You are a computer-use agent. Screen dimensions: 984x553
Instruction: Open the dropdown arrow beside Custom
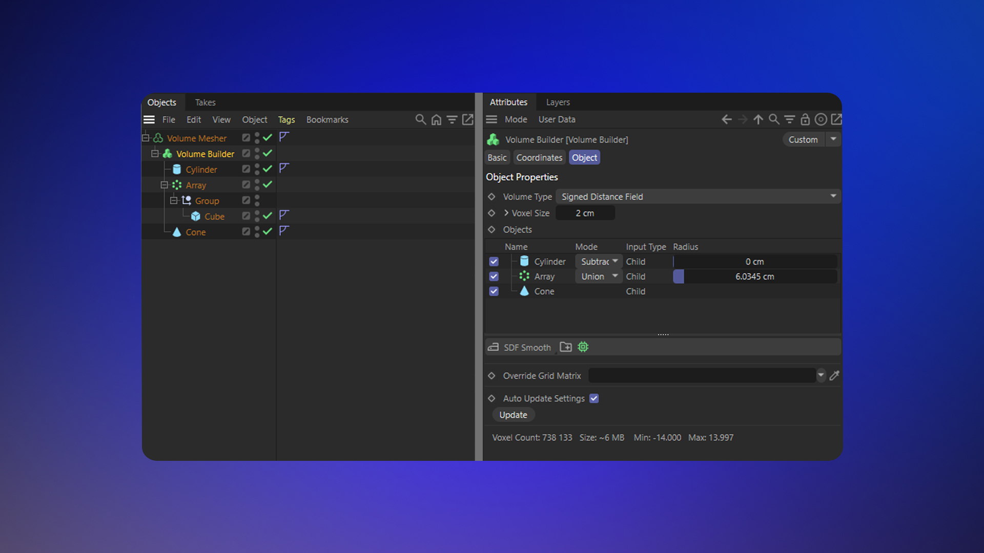(x=833, y=139)
